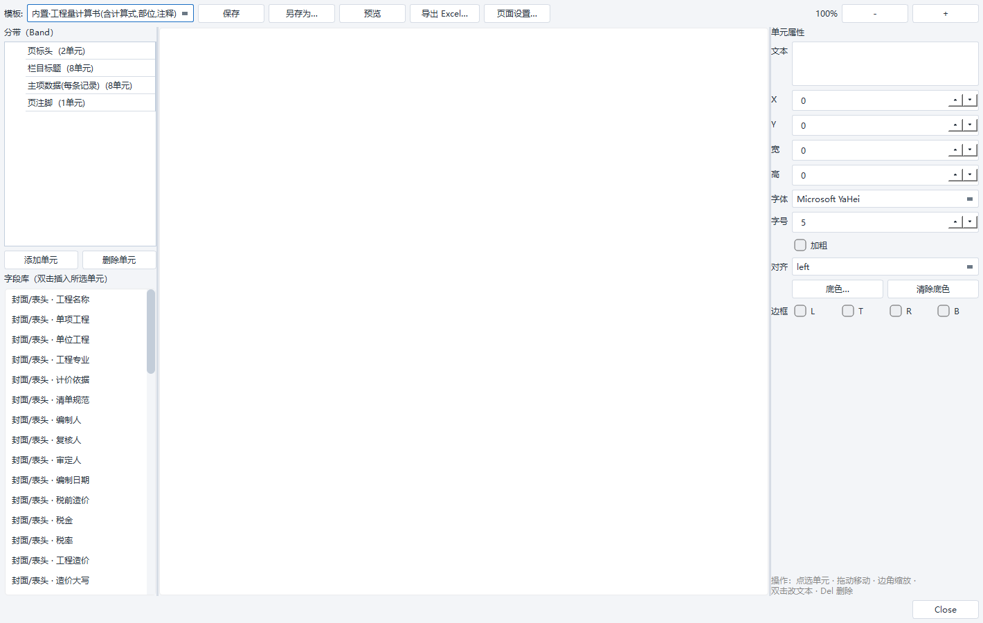Increase the Y value with up arrow

point(955,125)
